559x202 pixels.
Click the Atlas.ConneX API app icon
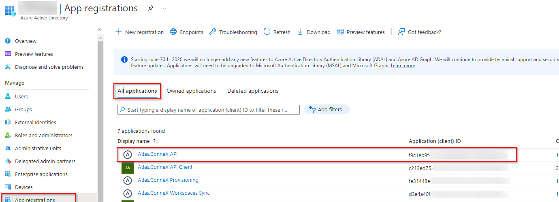point(128,154)
